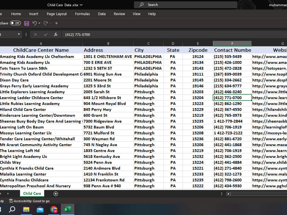This screenshot has height=215, width=287.
Task: Open the View ribbon tab
Action: coord(137,14)
